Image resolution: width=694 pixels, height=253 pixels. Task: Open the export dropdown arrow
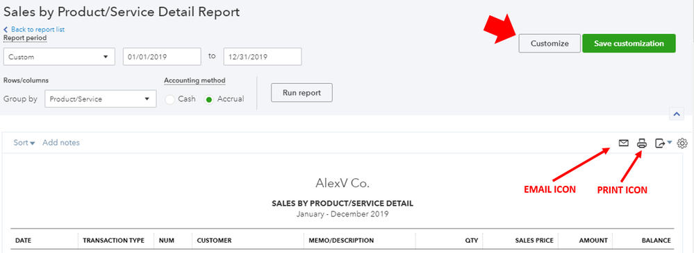click(x=669, y=142)
